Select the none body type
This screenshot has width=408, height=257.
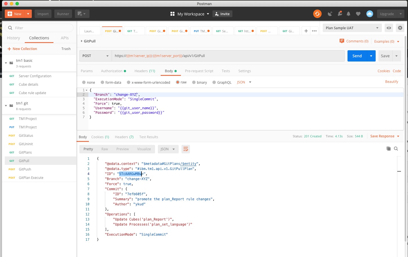coord(84,82)
